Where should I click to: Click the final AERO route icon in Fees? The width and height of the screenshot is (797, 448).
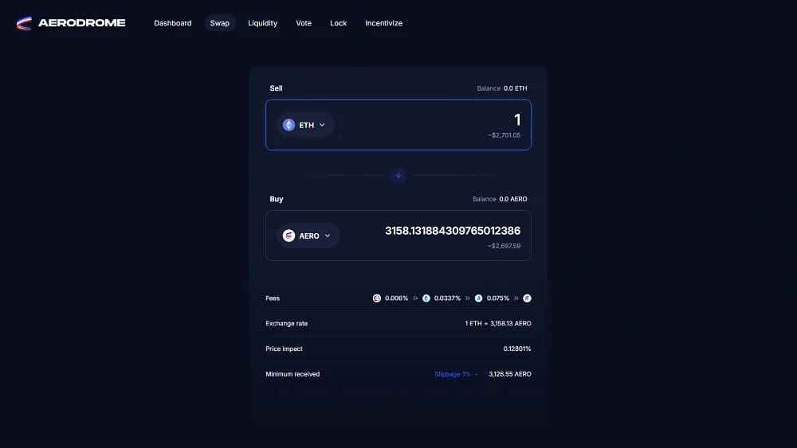(527, 298)
